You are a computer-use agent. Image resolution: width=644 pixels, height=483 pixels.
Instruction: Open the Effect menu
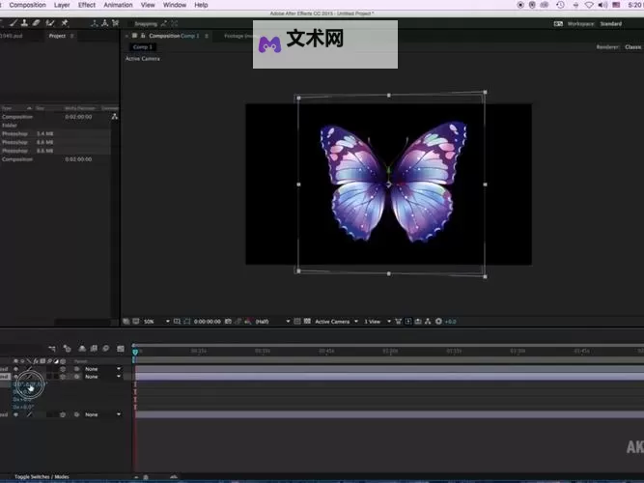(x=87, y=5)
